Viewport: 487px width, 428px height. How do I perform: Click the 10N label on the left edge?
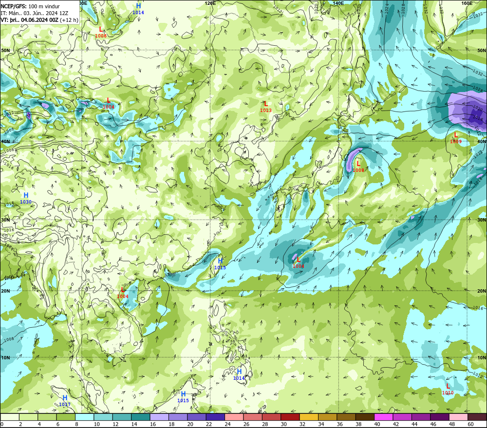tap(5, 357)
